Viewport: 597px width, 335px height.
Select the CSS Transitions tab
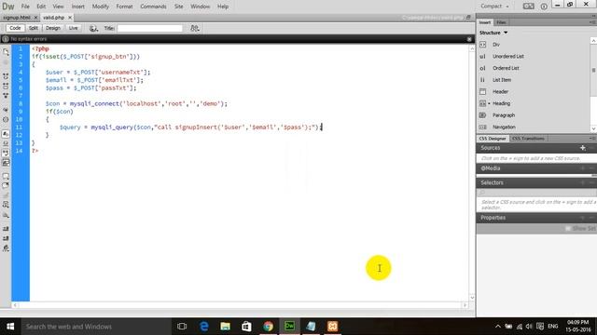[528, 139]
